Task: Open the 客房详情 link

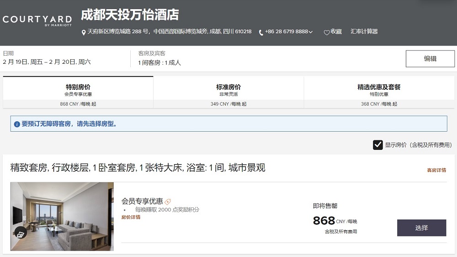Action: click(x=436, y=170)
